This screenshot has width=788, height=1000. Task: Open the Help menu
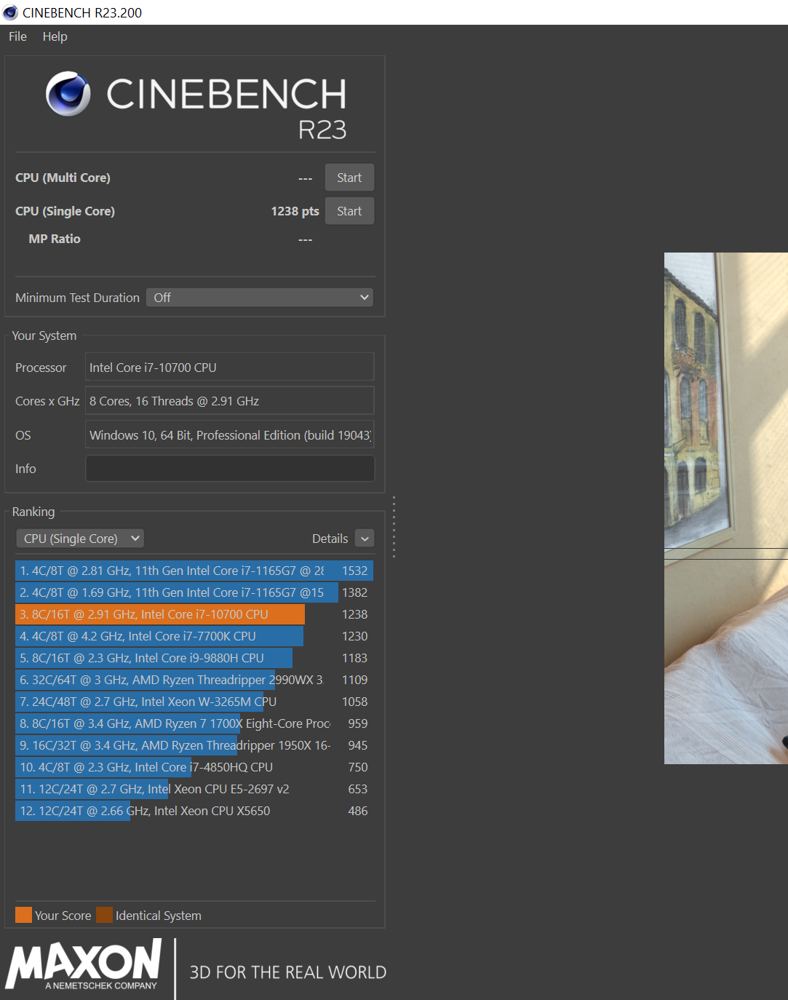point(55,36)
